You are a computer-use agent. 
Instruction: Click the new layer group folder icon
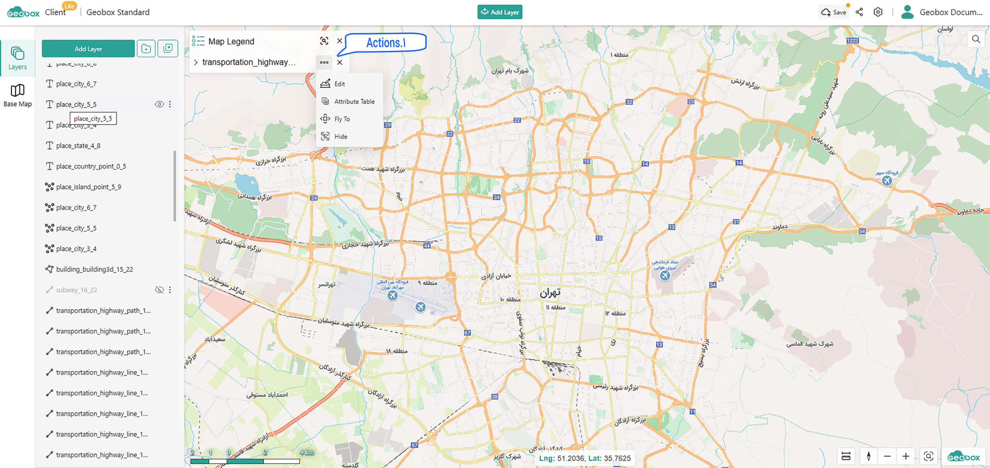[146, 49]
